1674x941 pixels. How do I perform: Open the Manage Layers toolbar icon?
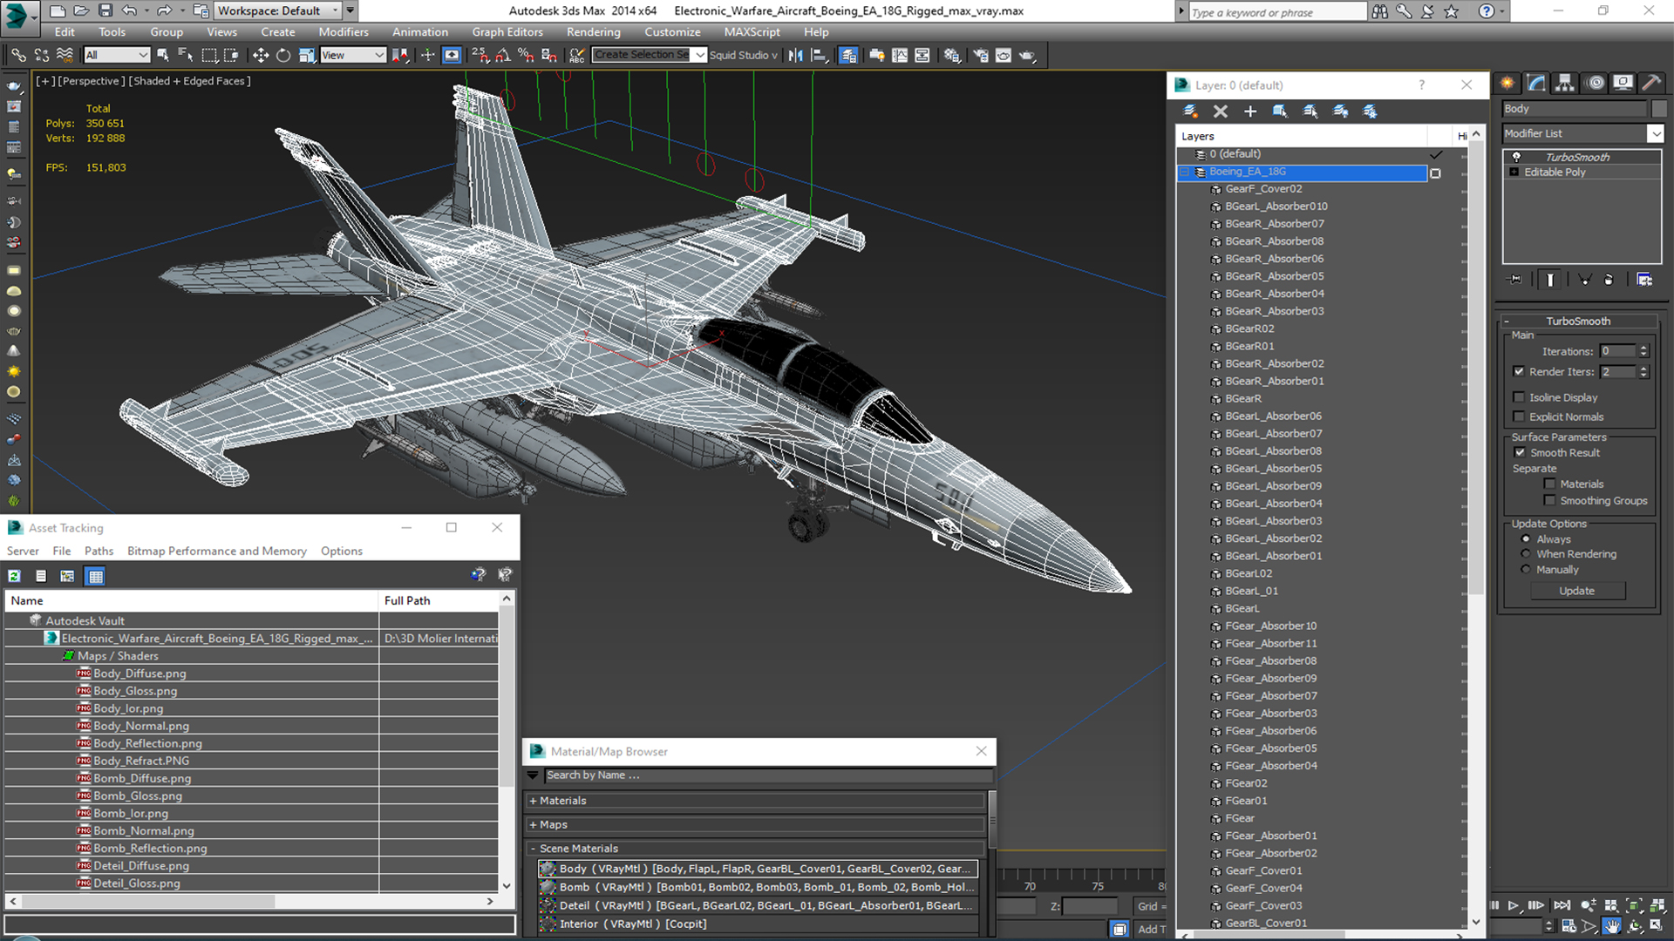point(848,55)
